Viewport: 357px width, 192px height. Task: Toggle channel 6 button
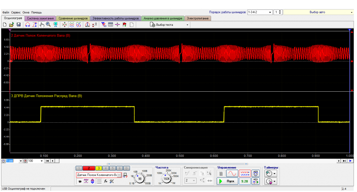[120, 168]
